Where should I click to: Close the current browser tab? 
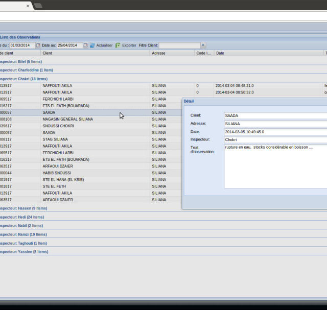[x=28, y=6]
